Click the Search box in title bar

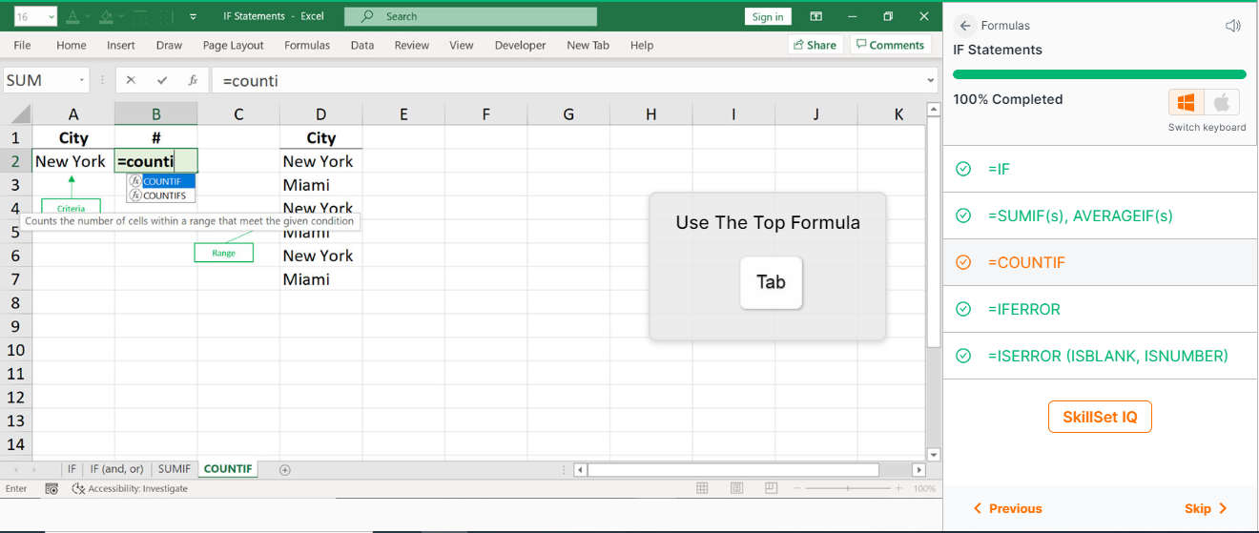click(x=470, y=16)
